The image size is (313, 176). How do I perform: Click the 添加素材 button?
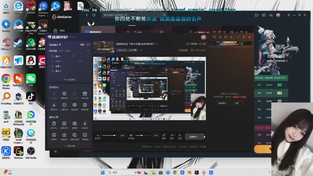70,80
